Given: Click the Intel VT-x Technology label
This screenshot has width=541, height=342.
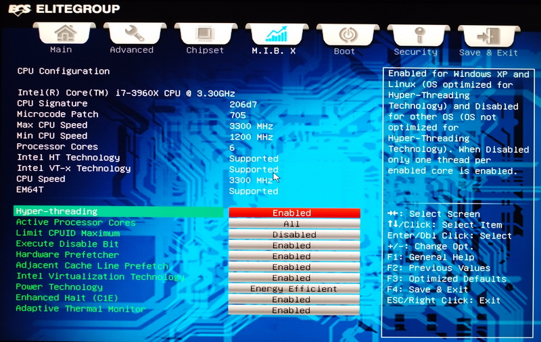Looking at the screenshot, I should point(74,168).
